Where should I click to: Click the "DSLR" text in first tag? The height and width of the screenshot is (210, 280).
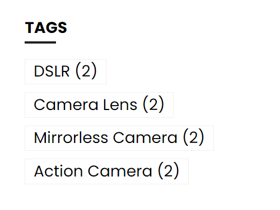coord(52,71)
